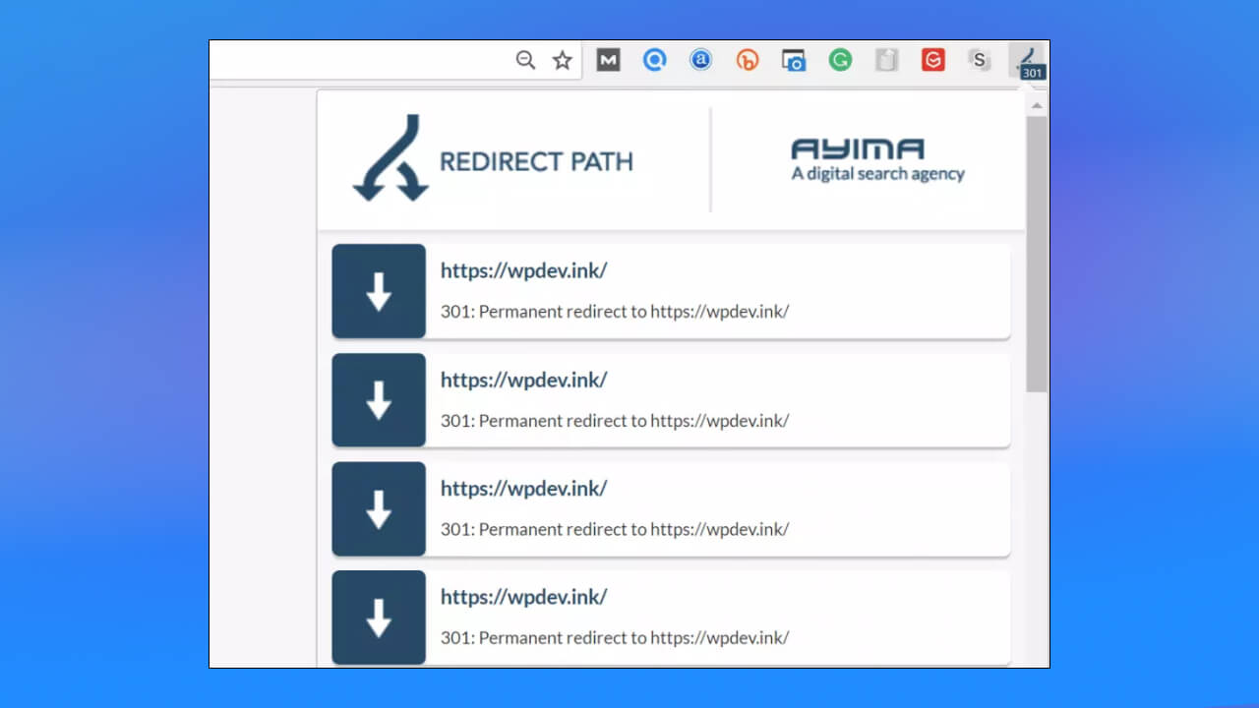
Task: Open the grey clipboard extension icon
Action: tap(886, 61)
